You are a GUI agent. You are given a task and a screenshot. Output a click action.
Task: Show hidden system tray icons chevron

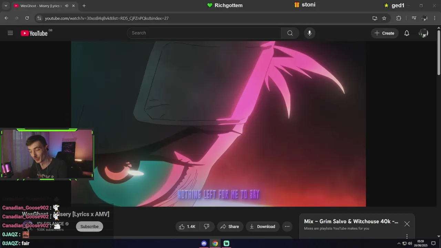(399, 244)
